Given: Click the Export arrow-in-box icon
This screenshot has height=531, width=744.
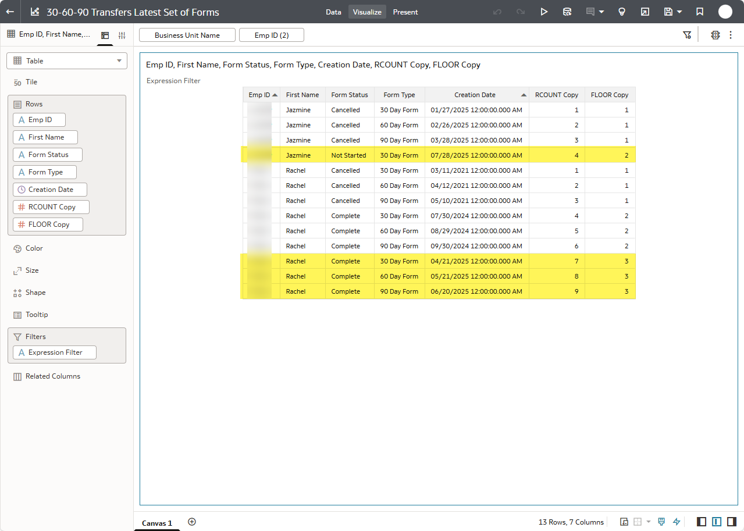Looking at the screenshot, I should 645,12.
